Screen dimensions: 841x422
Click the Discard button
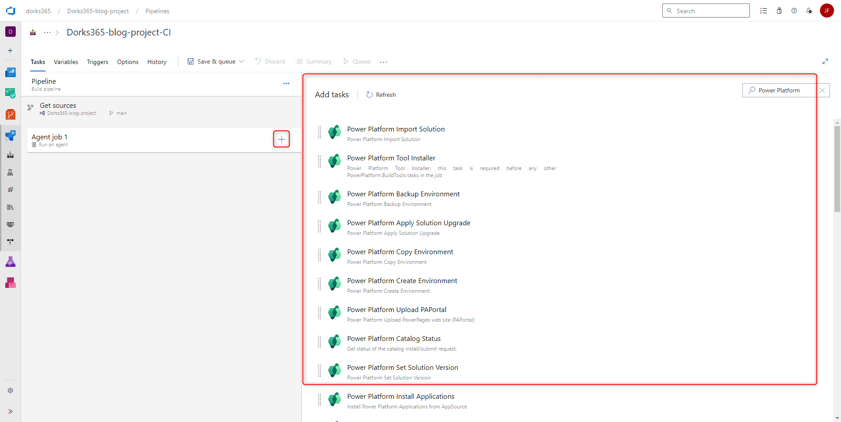click(270, 61)
